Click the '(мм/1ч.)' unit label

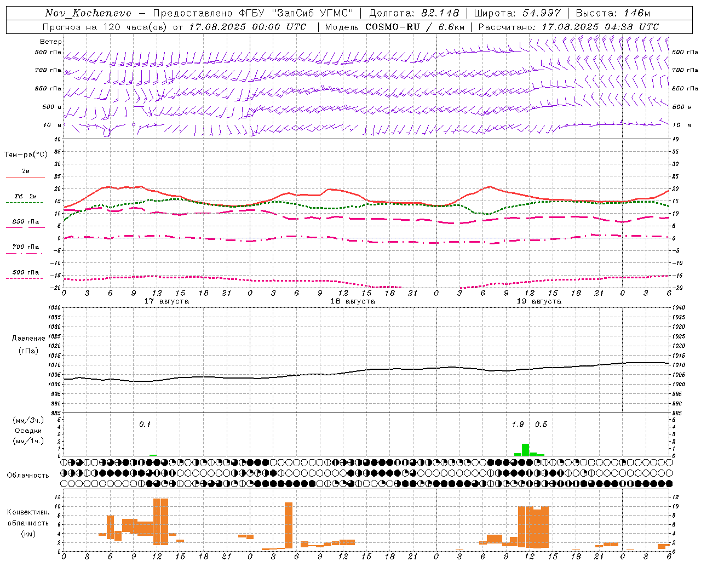pos(28,441)
